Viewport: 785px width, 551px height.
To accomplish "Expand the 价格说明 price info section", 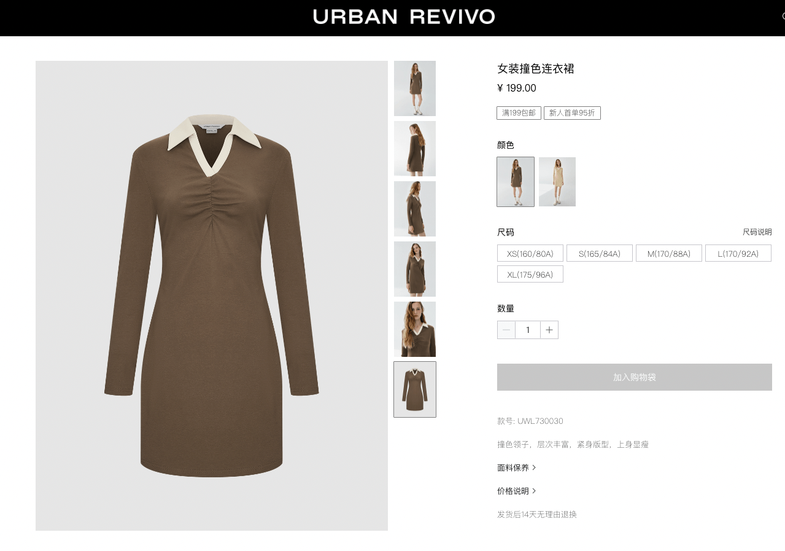I will (517, 491).
